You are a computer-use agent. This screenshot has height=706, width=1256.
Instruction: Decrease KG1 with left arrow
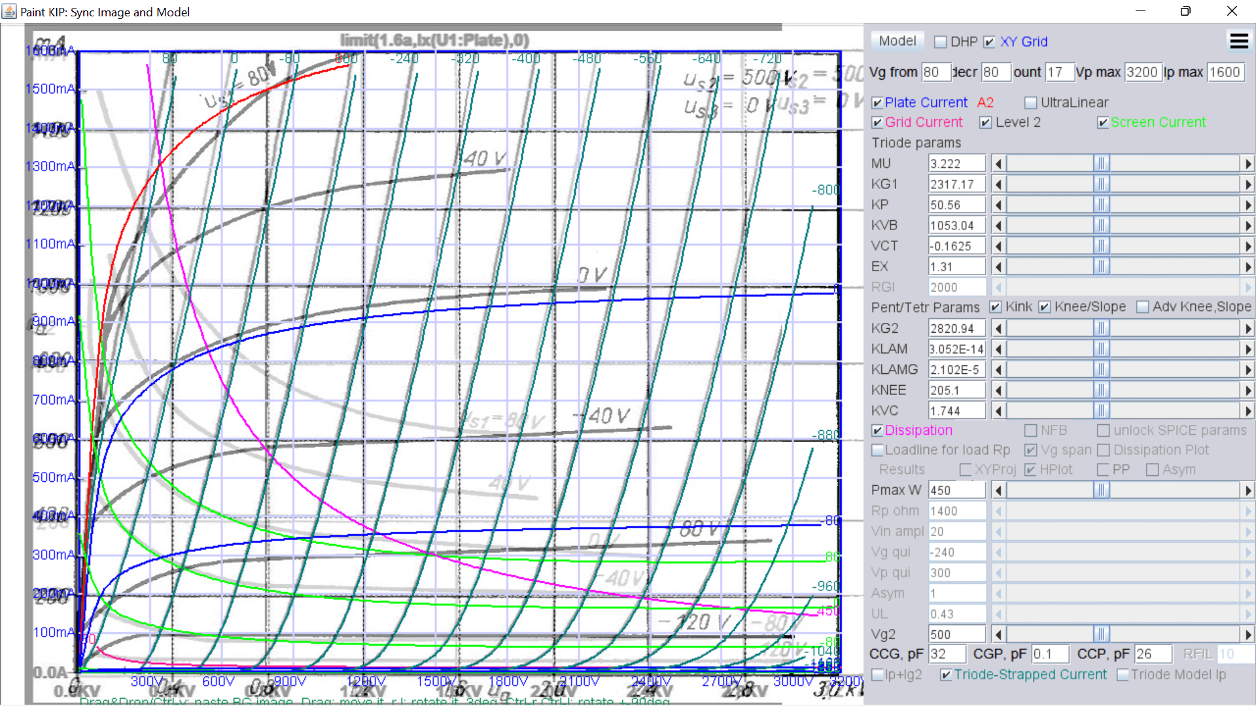pyautogui.click(x=998, y=184)
